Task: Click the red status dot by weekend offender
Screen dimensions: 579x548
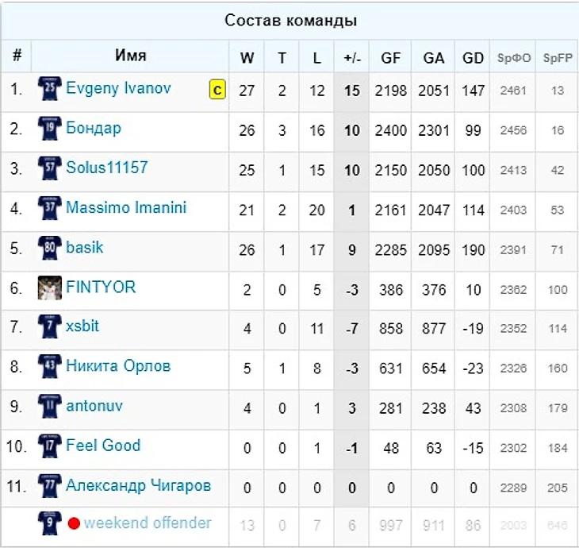Action: click(x=74, y=523)
